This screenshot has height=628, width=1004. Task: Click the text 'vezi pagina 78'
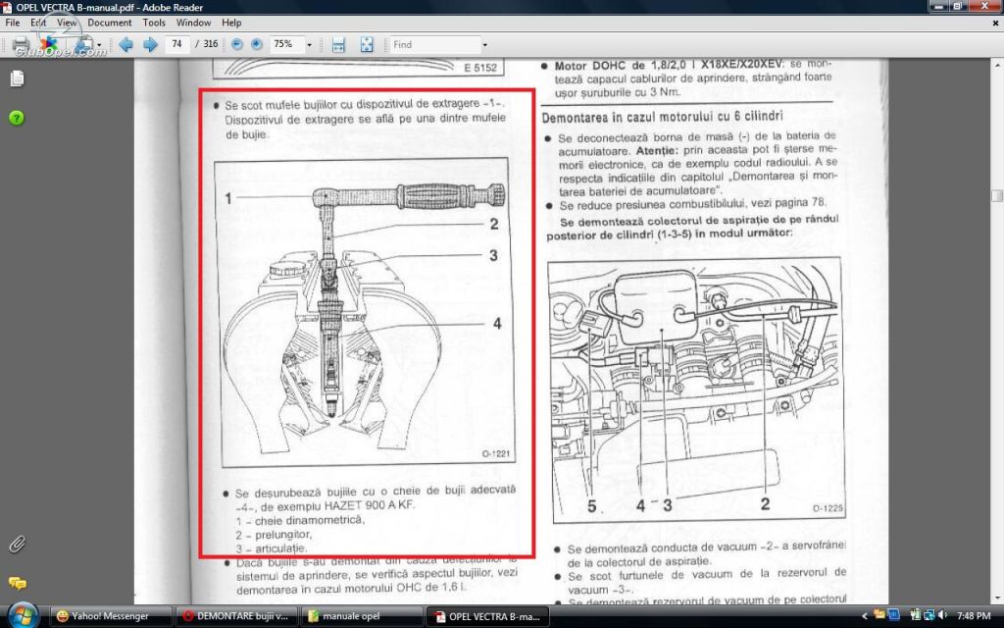pos(788,203)
